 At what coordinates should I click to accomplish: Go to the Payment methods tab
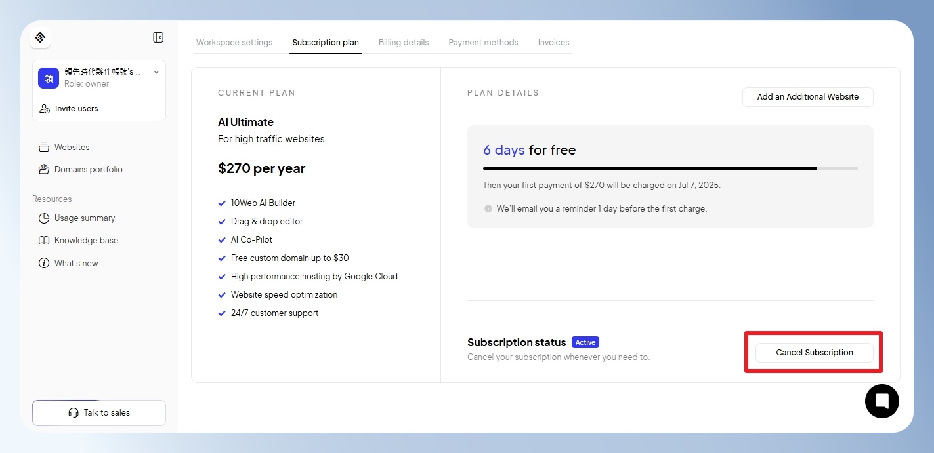point(483,43)
